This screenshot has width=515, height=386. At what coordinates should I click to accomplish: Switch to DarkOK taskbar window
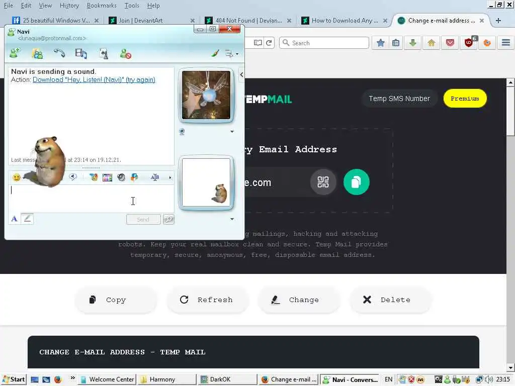tap(227, 379)
